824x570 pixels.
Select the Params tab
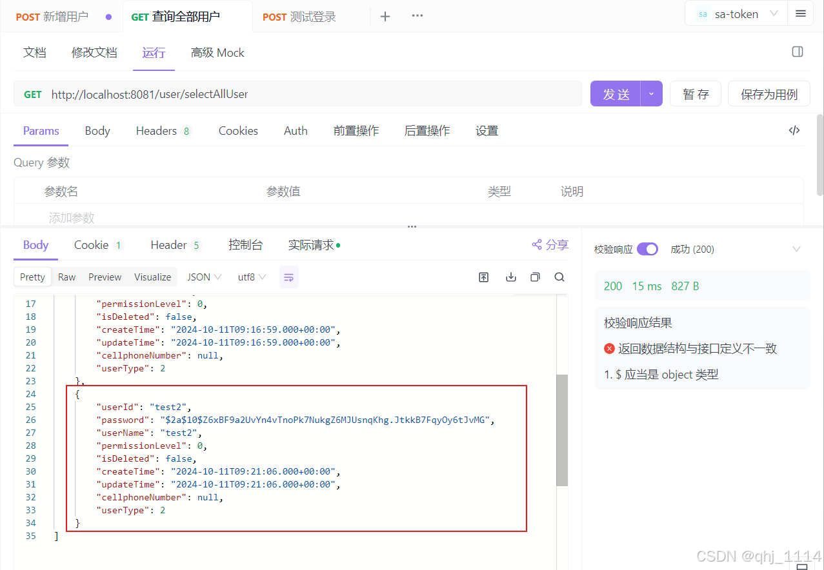pyautogui.click(x=41, y=131)
